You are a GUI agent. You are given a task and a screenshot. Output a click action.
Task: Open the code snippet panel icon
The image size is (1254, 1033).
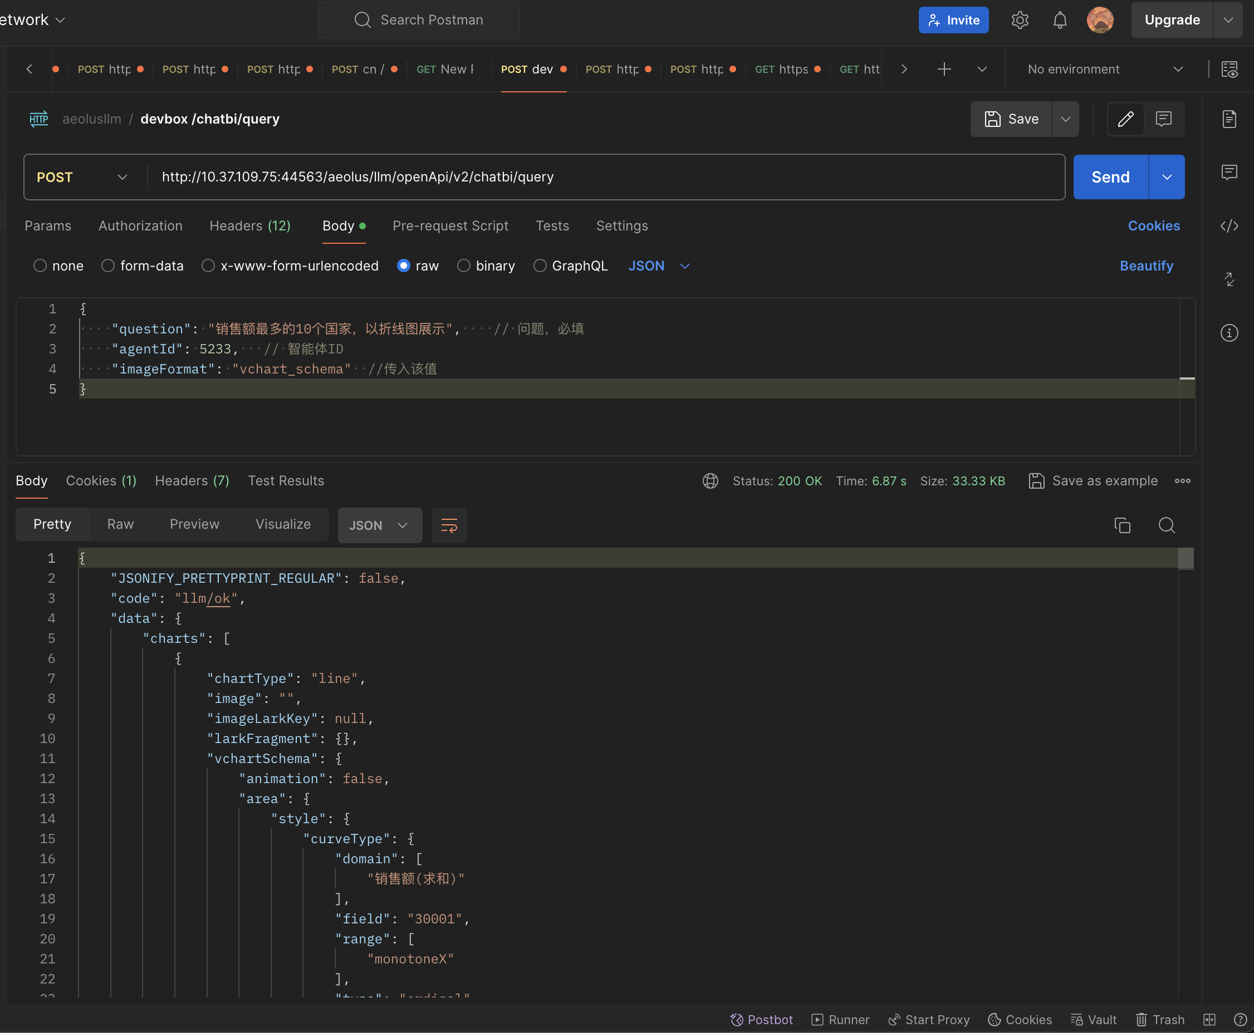click(1229, 226)
